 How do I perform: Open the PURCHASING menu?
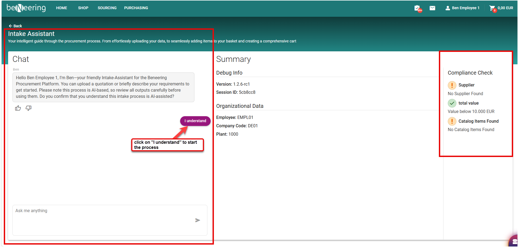tap(136, 8)
